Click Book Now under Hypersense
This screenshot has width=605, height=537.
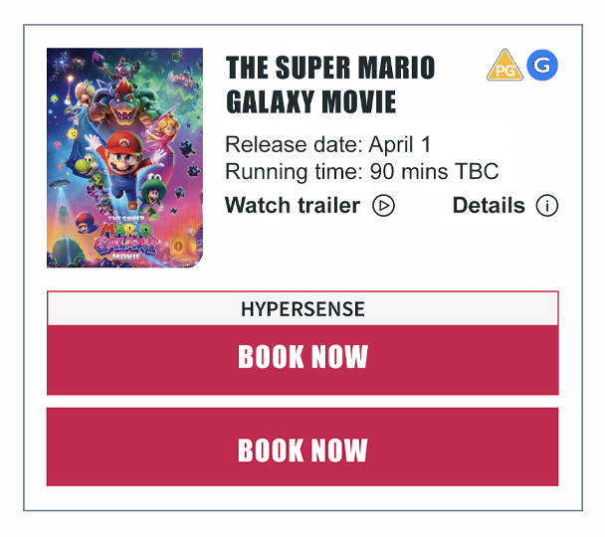click(x=302, y=358)
